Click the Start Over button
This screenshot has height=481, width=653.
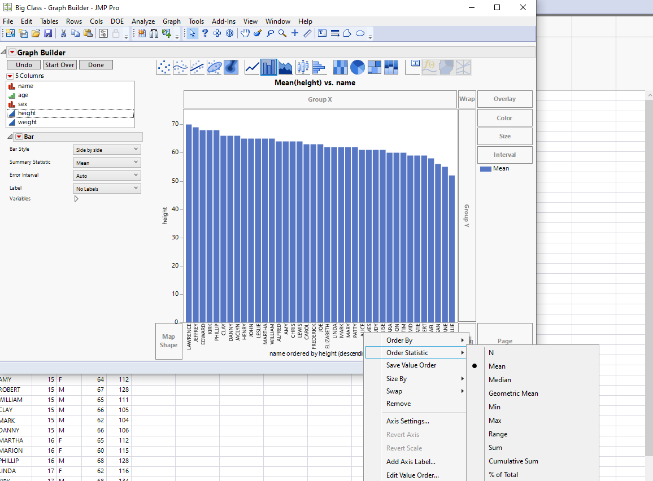60,65
